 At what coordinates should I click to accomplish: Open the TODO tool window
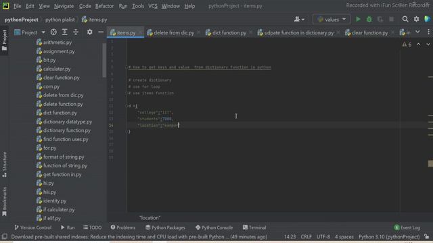tap(93, 227)
